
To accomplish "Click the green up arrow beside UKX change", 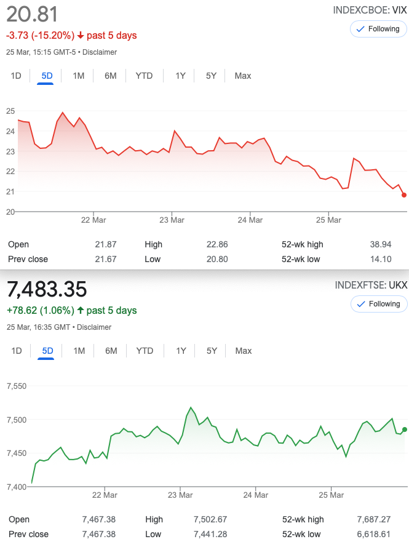I will point(81,310).
